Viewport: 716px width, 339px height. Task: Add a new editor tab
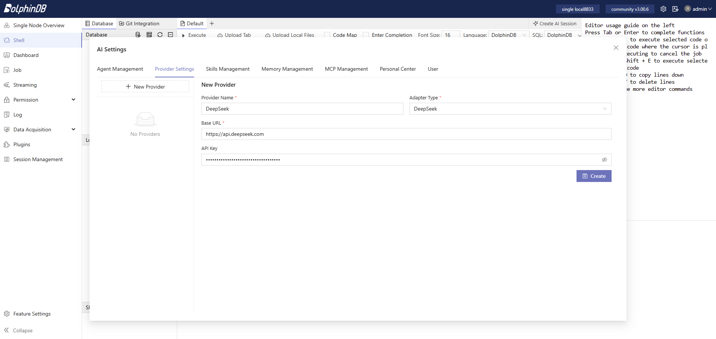[212, 23]
